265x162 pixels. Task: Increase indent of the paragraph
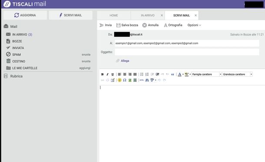157,74
